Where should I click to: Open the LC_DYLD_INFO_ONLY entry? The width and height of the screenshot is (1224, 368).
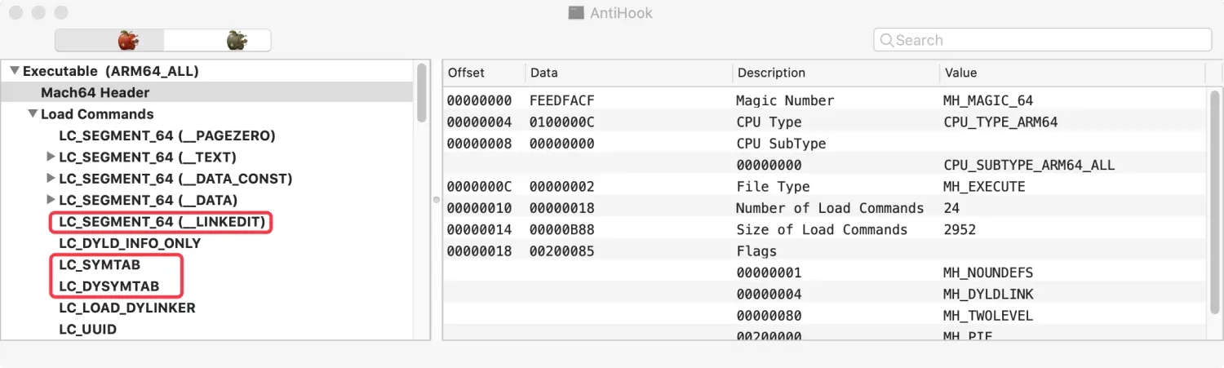point(130,243)
